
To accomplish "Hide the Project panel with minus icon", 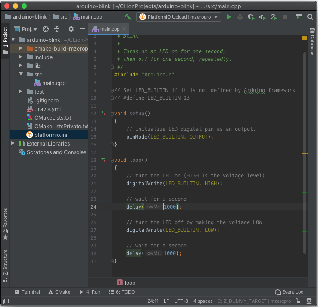I will [x=82, y=29].
